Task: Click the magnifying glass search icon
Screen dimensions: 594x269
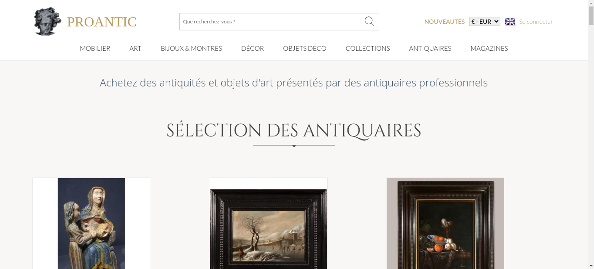Action: click(x=369, y=21)
